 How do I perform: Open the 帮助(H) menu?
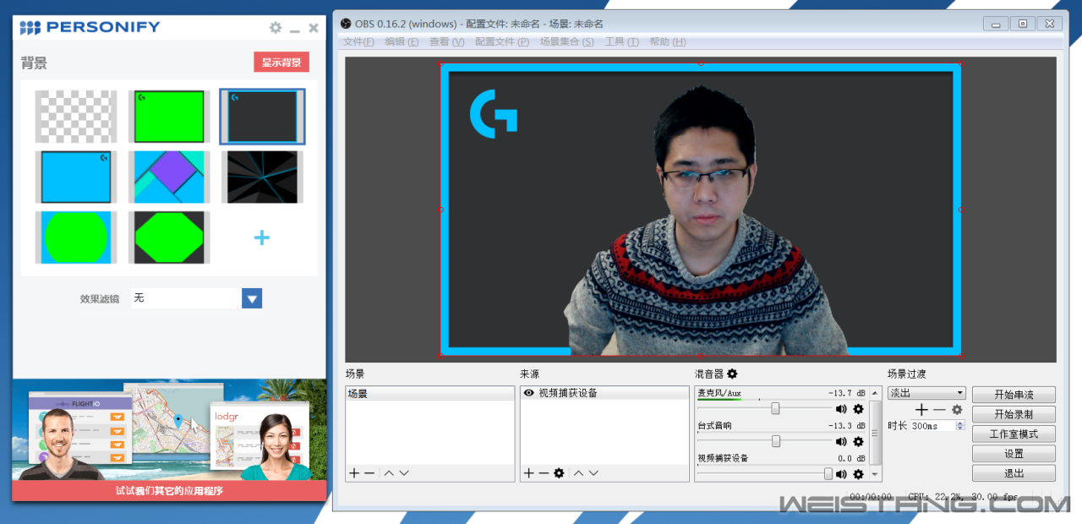point(667,41)
